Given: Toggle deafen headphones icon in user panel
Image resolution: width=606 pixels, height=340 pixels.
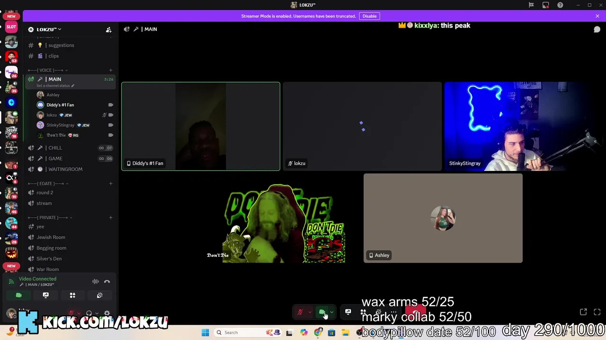Looking at the screenshot, I should coord(89,313).
